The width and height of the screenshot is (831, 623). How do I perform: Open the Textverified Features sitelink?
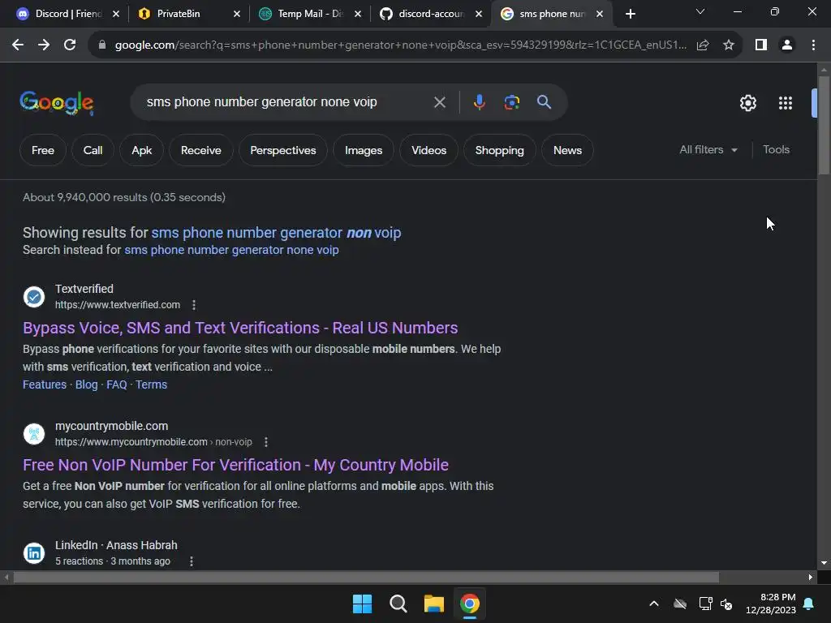45,385
